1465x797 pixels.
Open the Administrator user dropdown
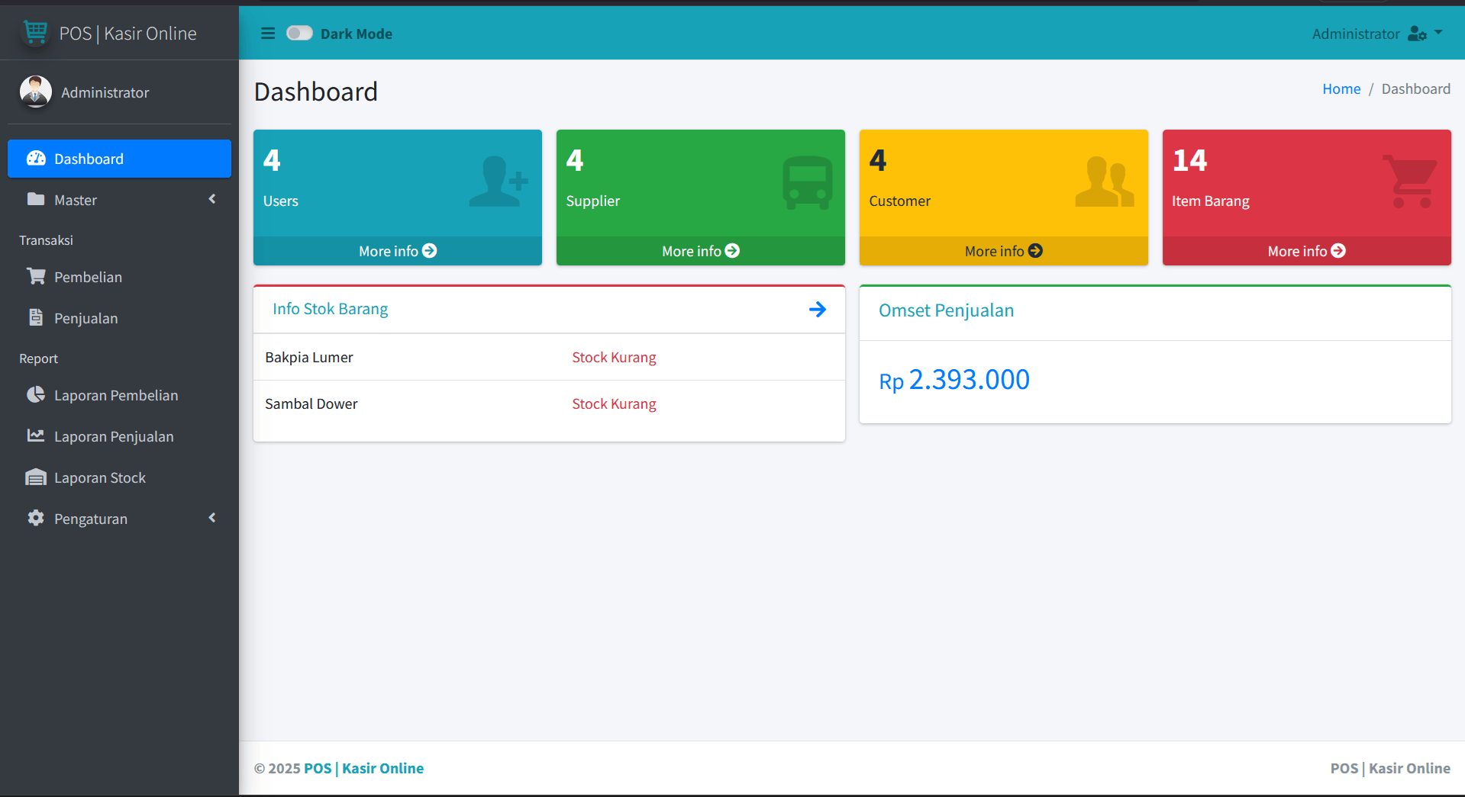pyautogui.click(x=1377, y=34)
